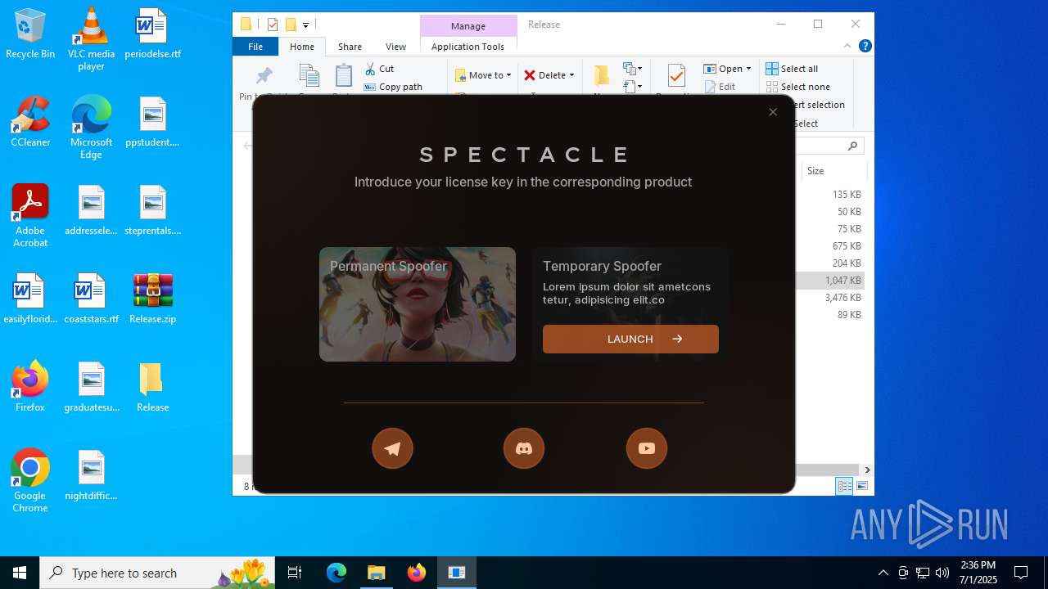Open the Quick Access Toolbar customize arrow
This screenshot has height=589, width=1048.
305,25
